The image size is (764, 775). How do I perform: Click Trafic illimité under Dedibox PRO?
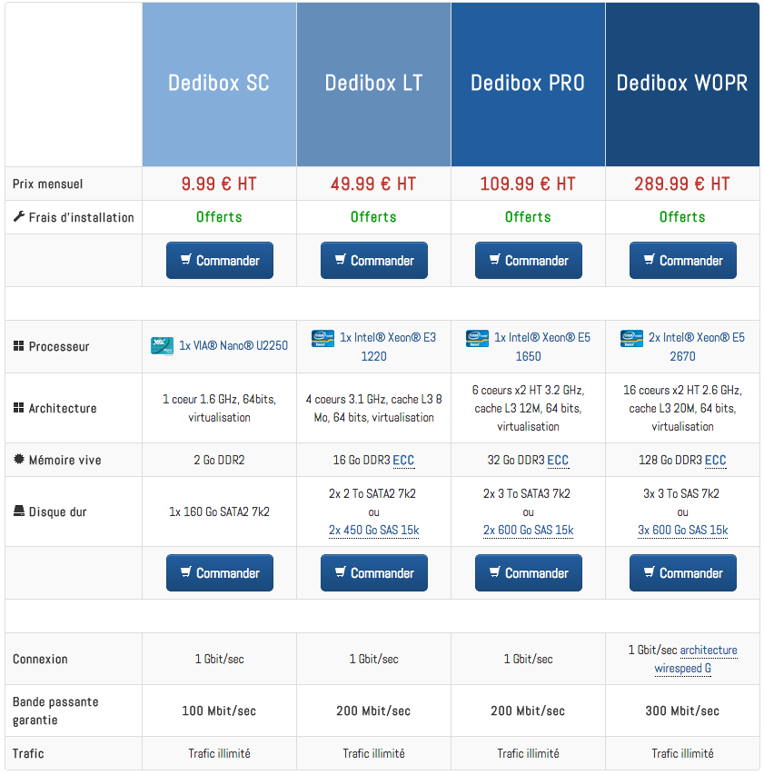pyautogui.click(x=529, y=753)
